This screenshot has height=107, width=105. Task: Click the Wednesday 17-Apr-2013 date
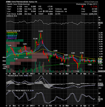coord(87,4)
